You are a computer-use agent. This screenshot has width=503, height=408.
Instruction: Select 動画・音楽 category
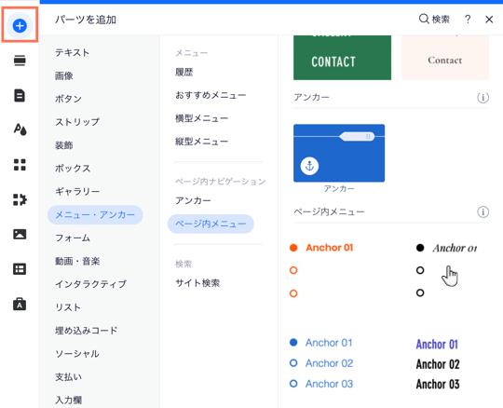click(x=77, y=261)
